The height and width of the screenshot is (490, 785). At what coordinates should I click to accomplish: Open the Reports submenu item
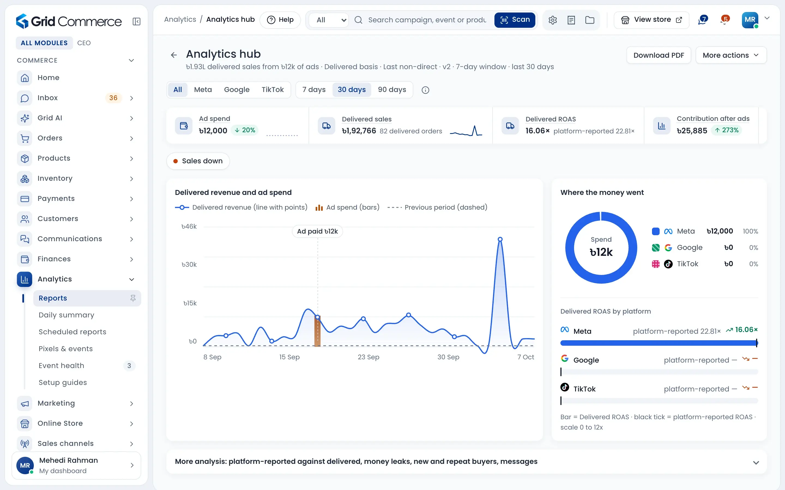click(87, 298)
